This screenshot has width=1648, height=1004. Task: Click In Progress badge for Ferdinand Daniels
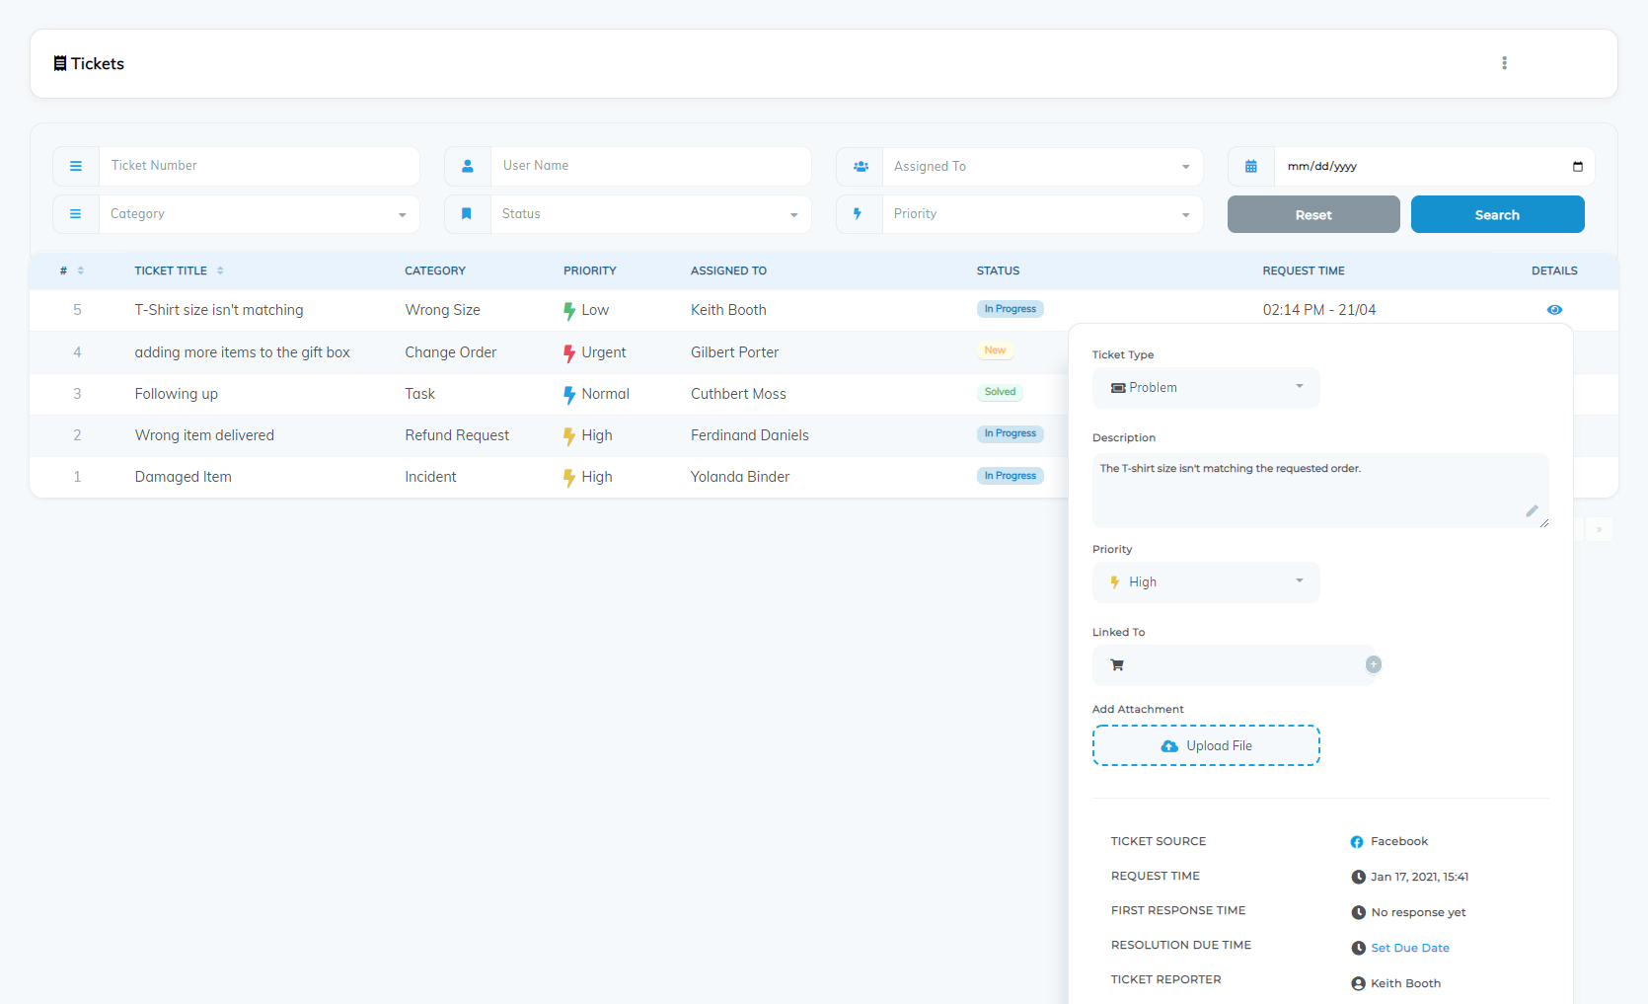[1010, 433]
